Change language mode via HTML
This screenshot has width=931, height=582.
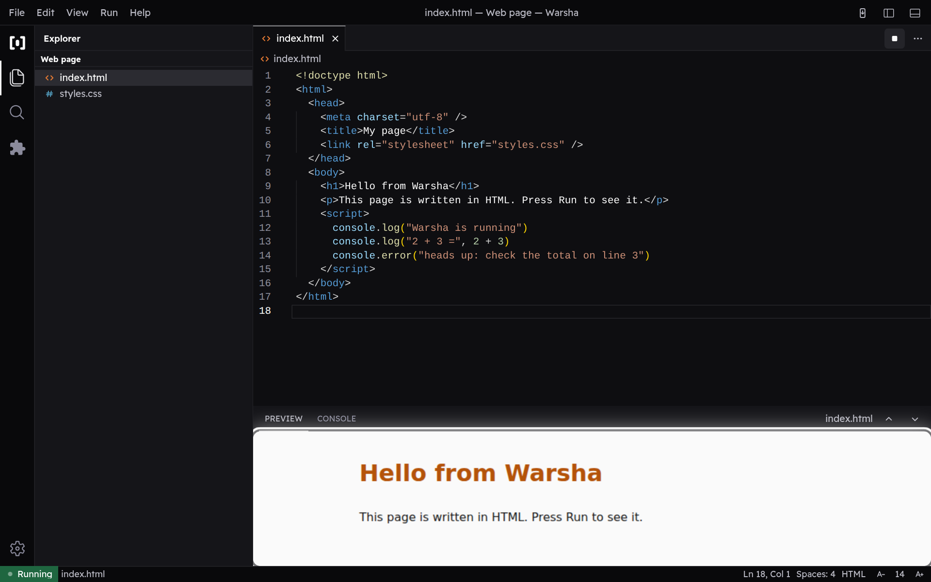click(853, 574)
